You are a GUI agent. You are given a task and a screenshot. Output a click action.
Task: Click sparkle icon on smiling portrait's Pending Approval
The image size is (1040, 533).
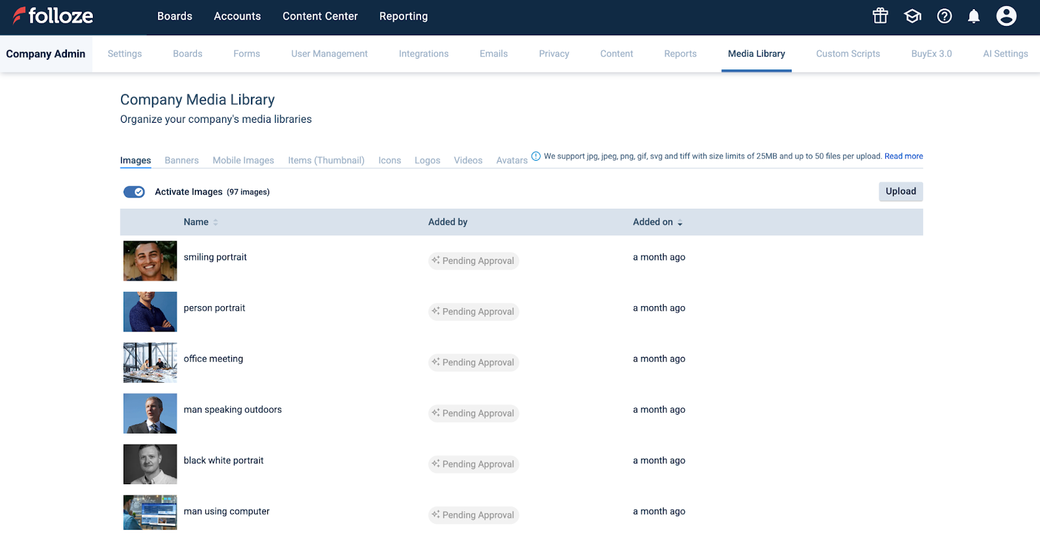435,260
